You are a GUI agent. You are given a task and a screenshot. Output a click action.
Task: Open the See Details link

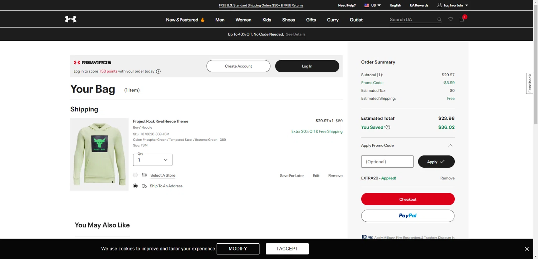point(296,34)
